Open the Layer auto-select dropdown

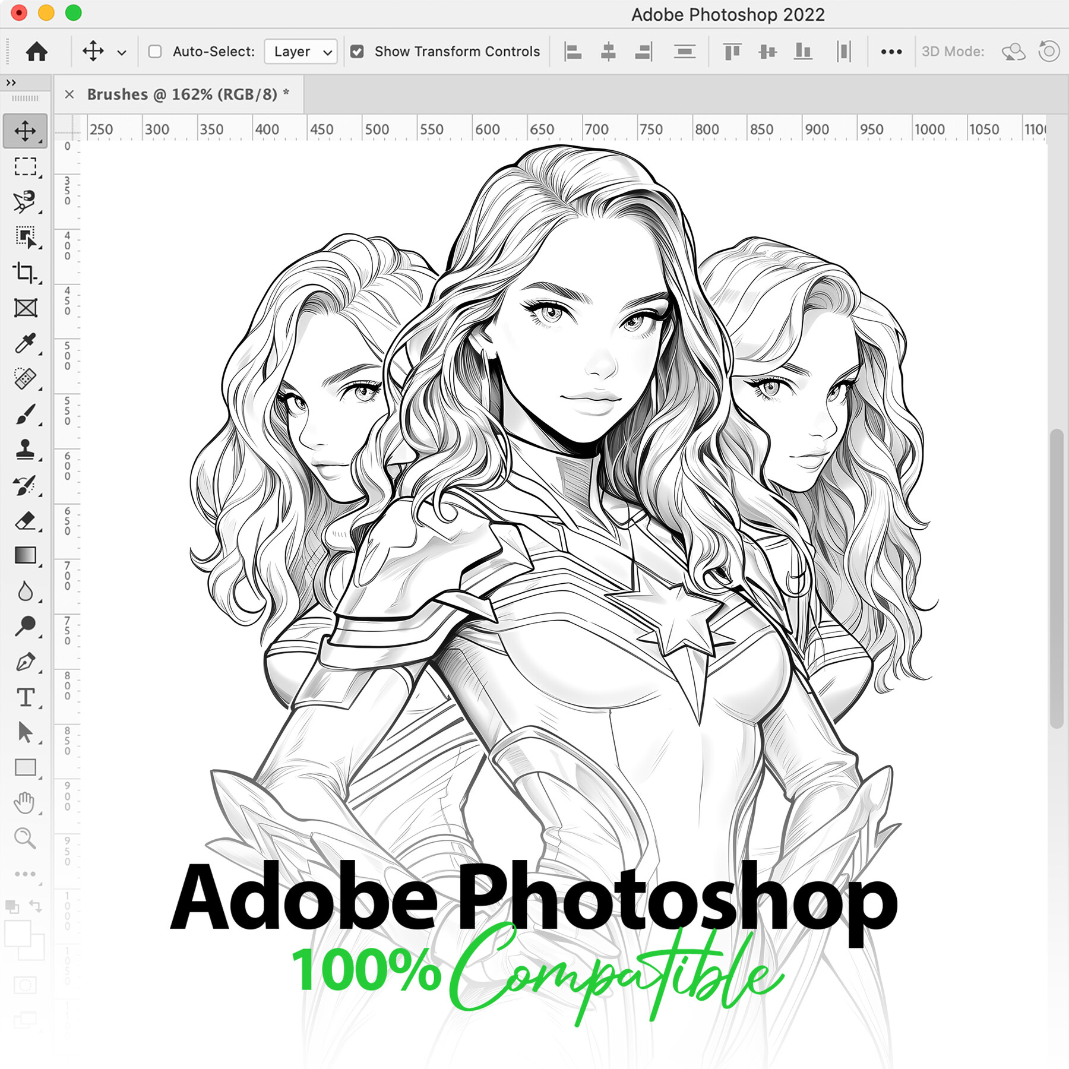(x=301, y=52)
